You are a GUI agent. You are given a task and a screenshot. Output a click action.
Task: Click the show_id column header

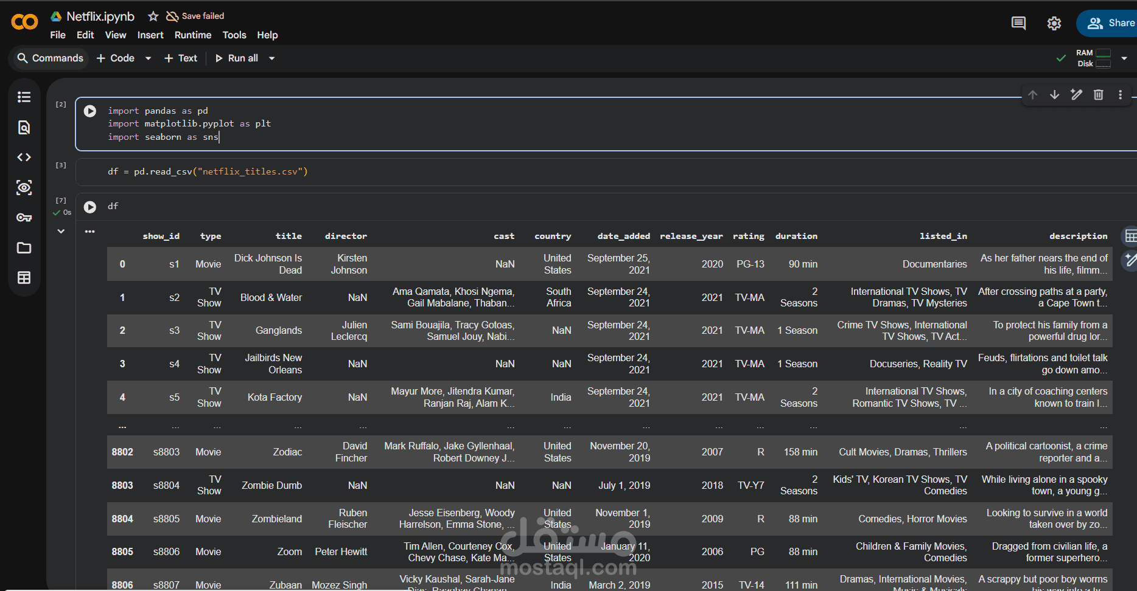point(161,237)
